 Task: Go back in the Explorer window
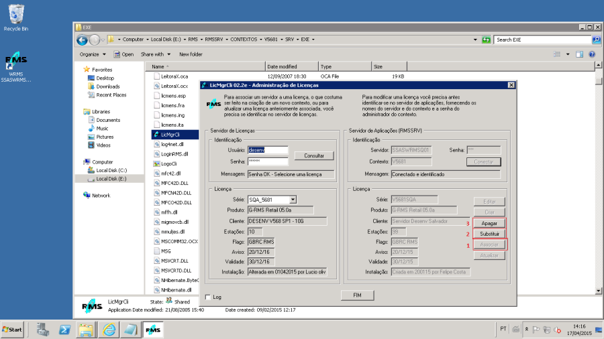[82, 40]
